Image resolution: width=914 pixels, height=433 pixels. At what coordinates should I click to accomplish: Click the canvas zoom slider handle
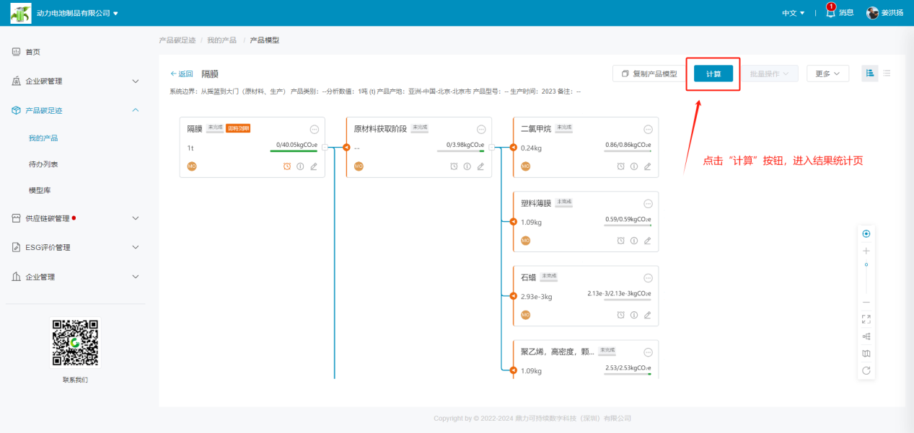click(866, 265)
